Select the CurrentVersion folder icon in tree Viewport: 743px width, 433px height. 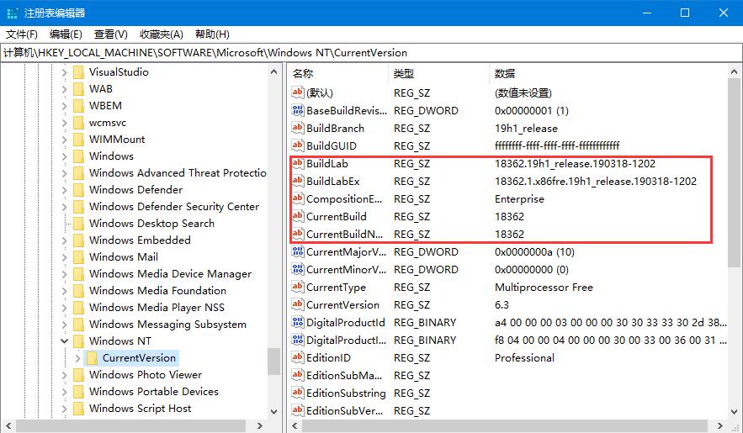pos(93,358)
